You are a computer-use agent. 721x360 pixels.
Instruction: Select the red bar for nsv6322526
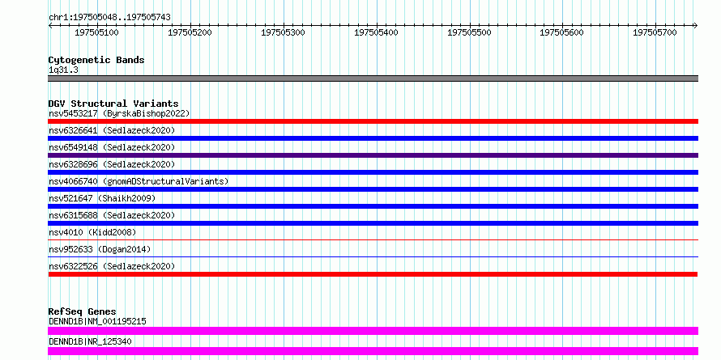(x=373, y=274)
